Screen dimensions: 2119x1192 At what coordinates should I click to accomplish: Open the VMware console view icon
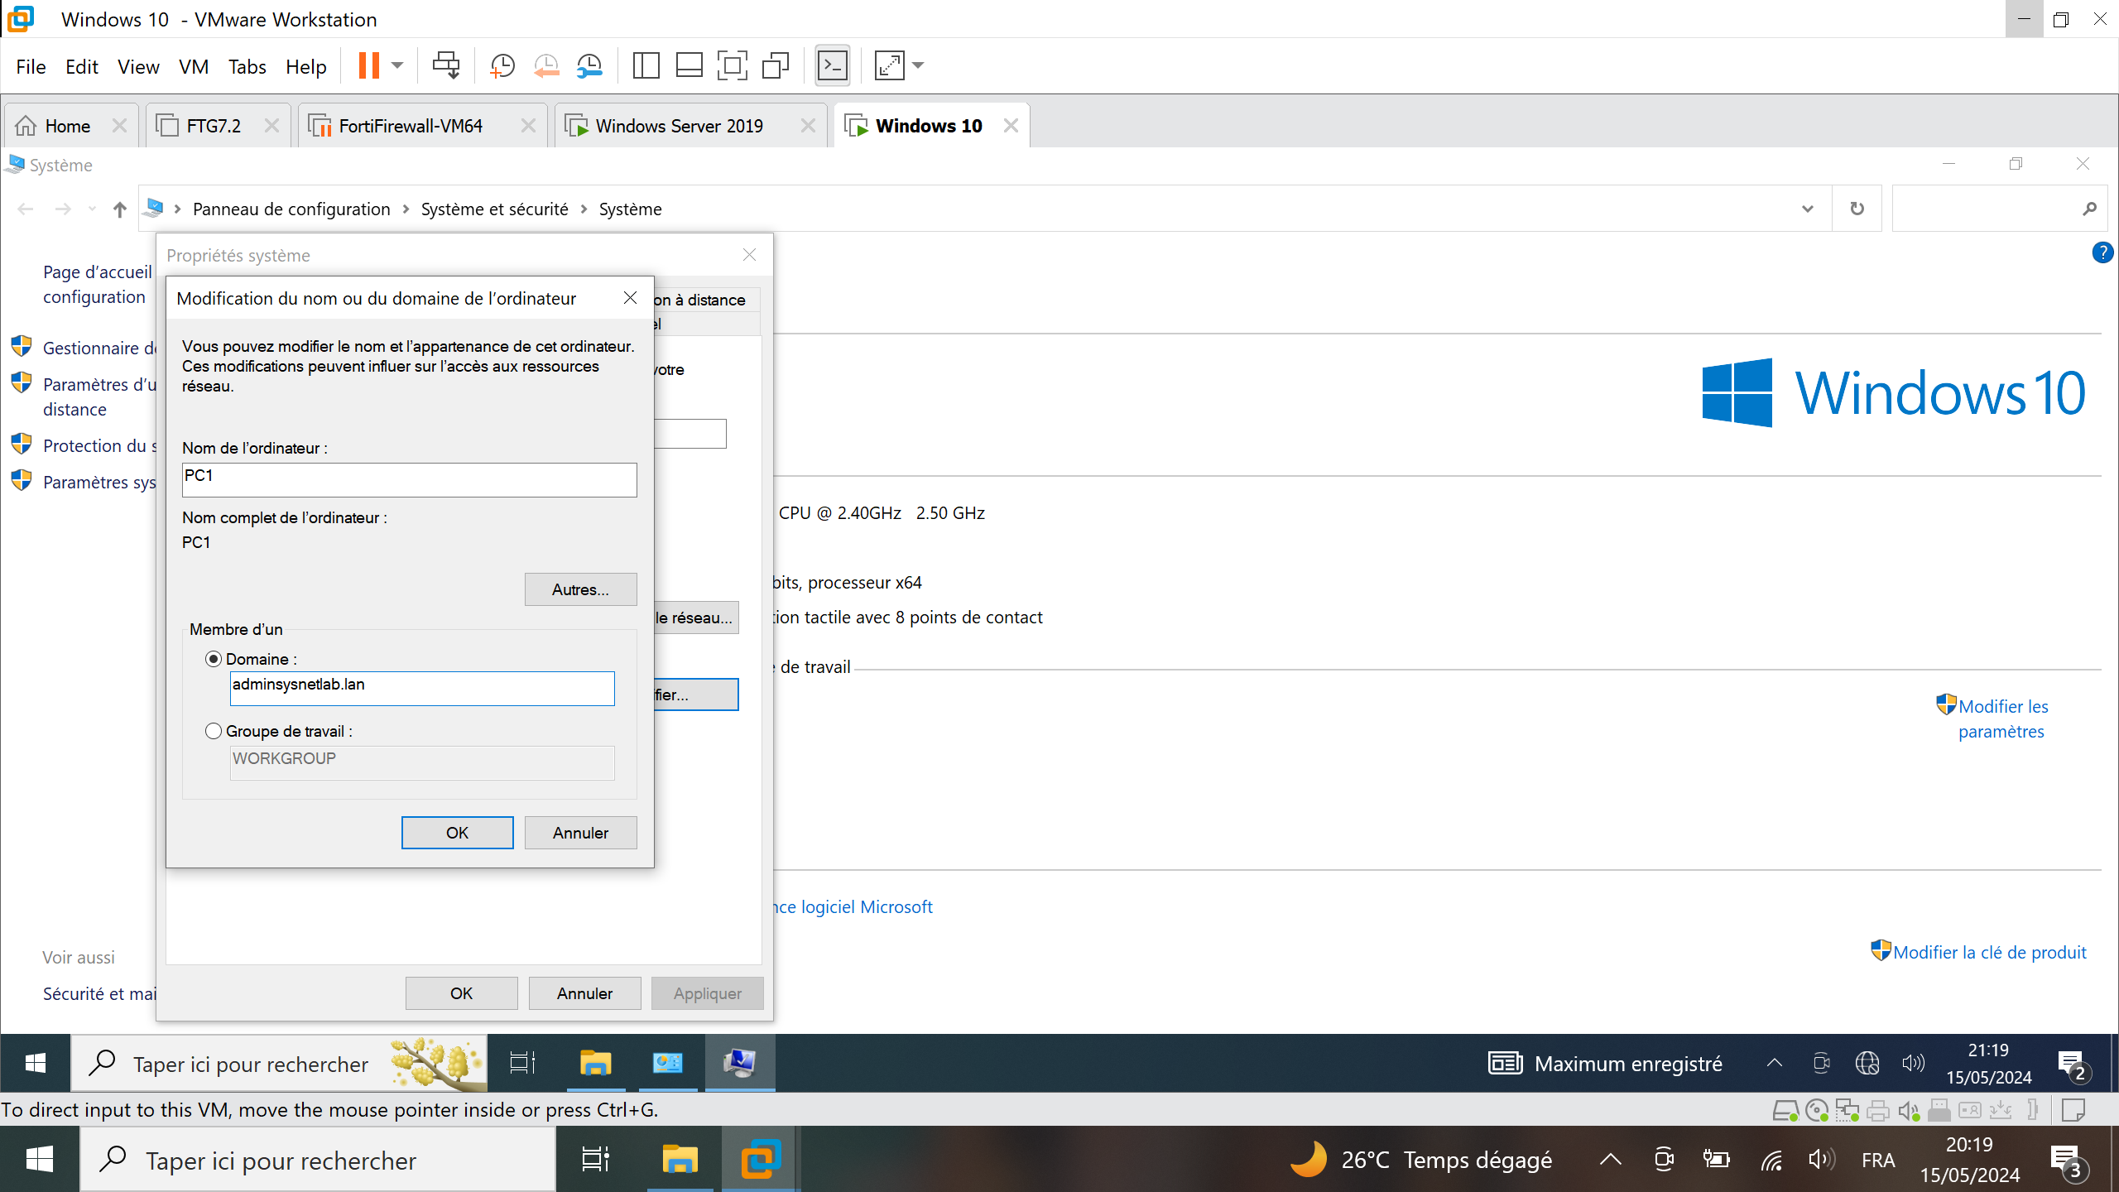(x=832, y=65)
